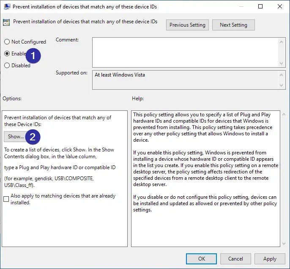The width and height of the screenshot is (290, 269).
Task: Click Help pane scroll down arrow
Action: click(x=284, y=244)
